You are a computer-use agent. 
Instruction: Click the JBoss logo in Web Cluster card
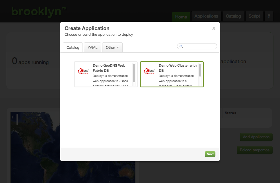(149, 71)
